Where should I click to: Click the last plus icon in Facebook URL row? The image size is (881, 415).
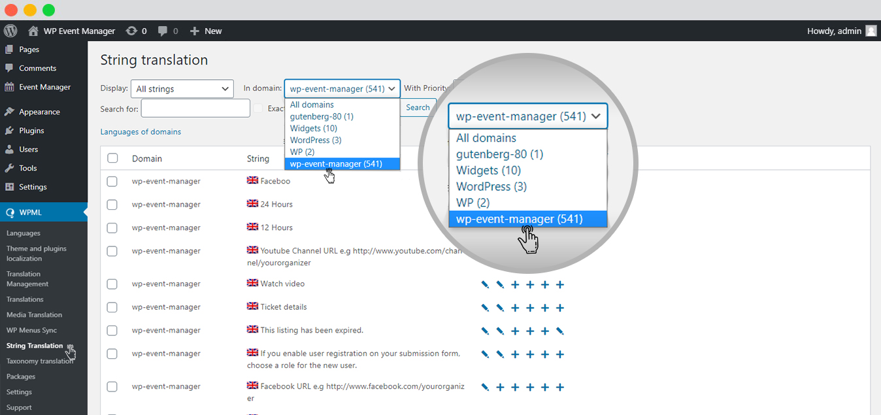coord(559,387)
